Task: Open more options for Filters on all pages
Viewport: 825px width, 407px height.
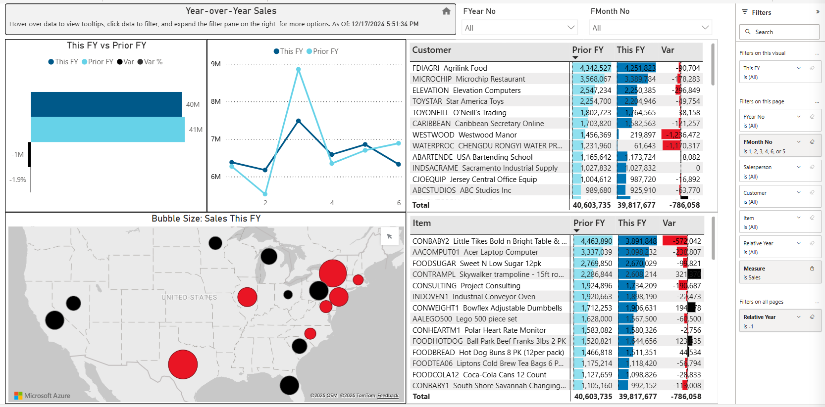Action: click(817, 302)
